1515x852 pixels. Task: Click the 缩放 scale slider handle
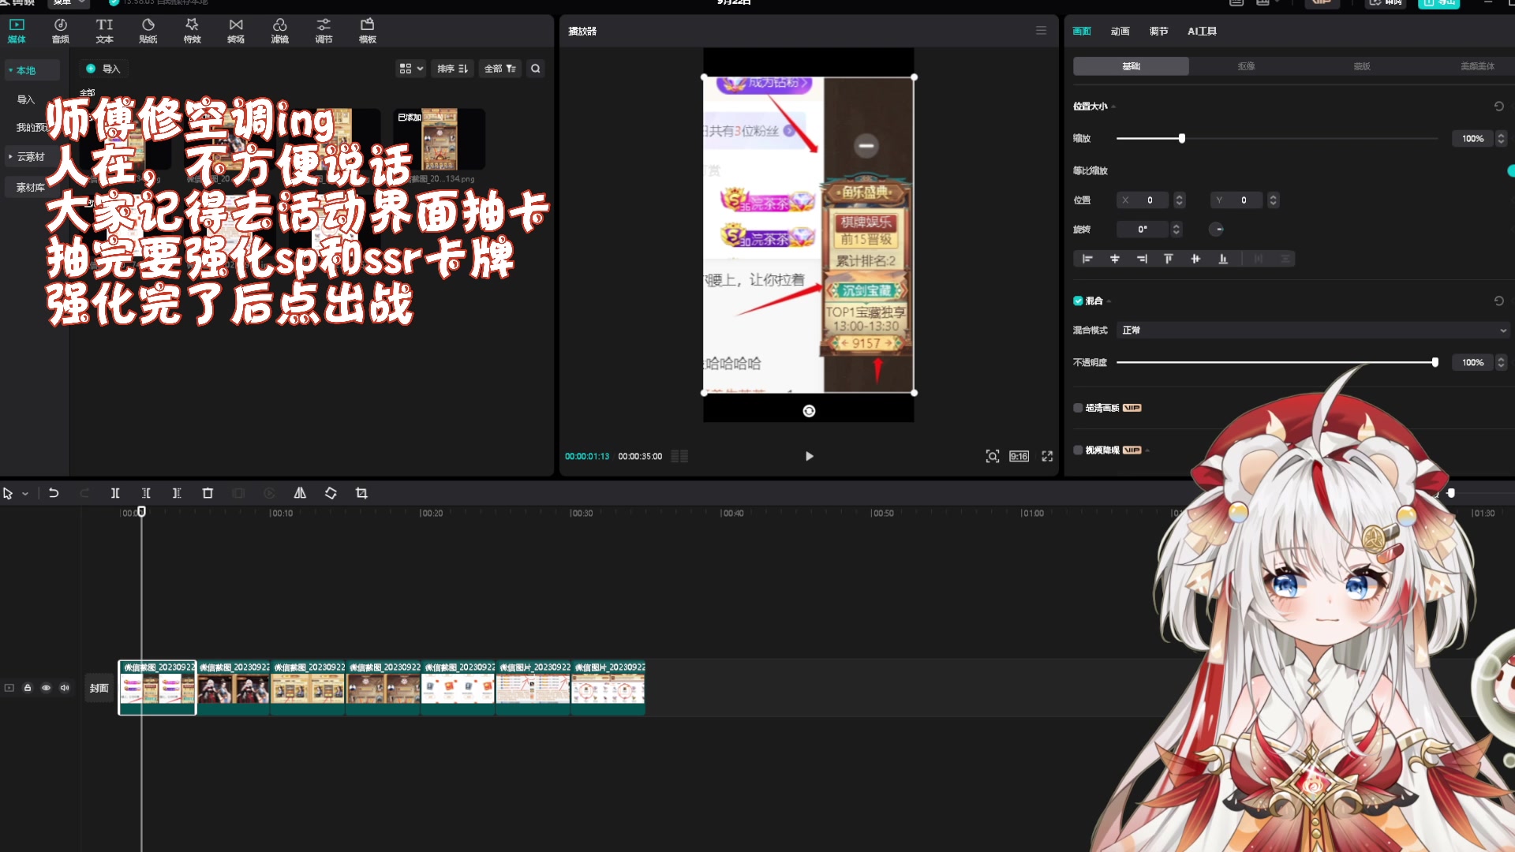coord(1181,139)
